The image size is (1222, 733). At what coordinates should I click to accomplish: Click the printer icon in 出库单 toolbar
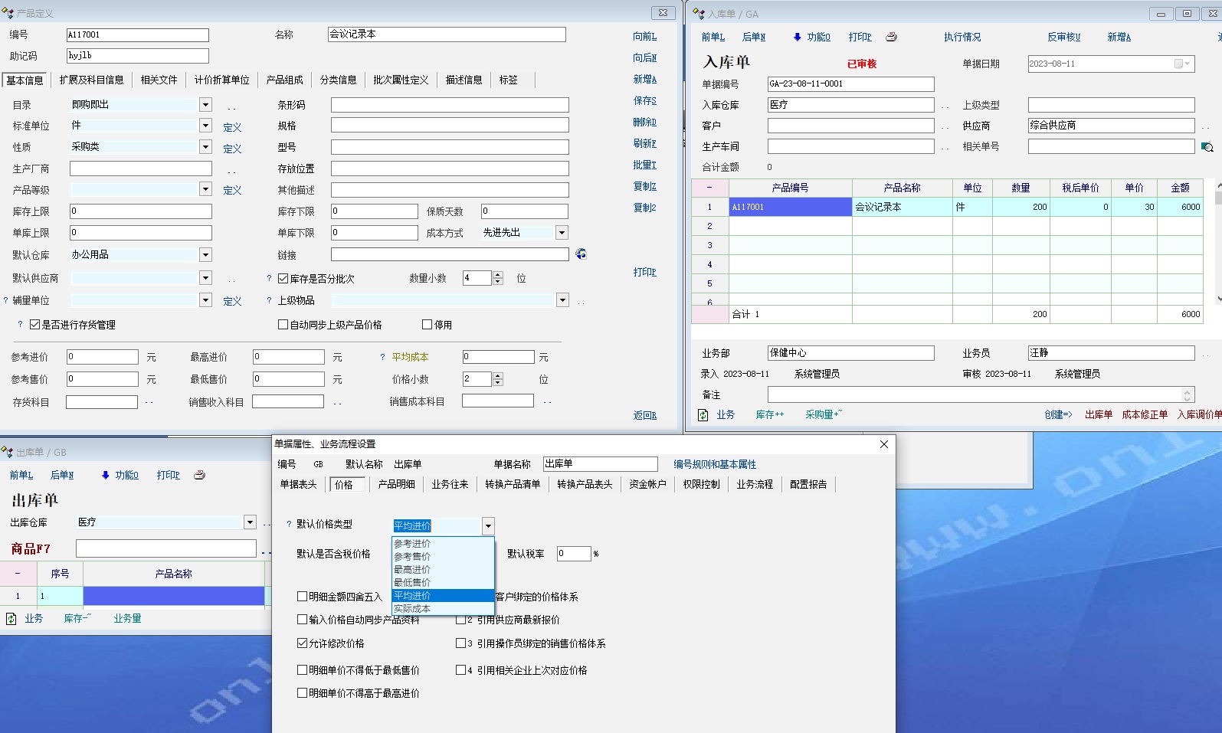point(199,475)
